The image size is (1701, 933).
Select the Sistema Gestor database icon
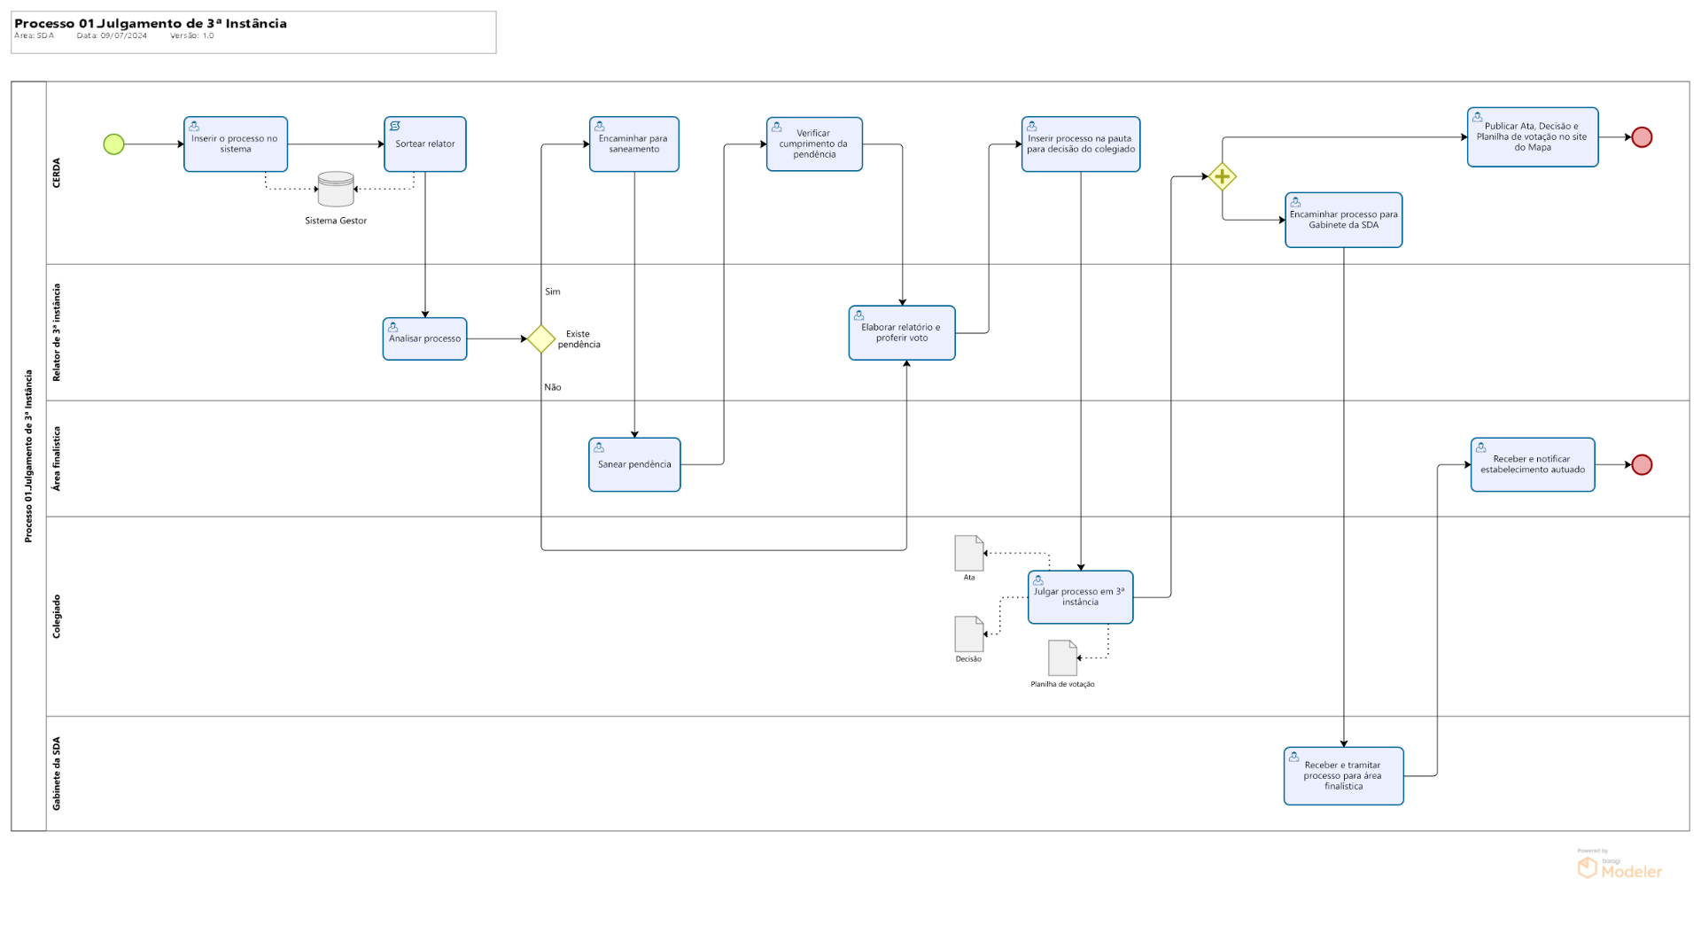point(336,190)
